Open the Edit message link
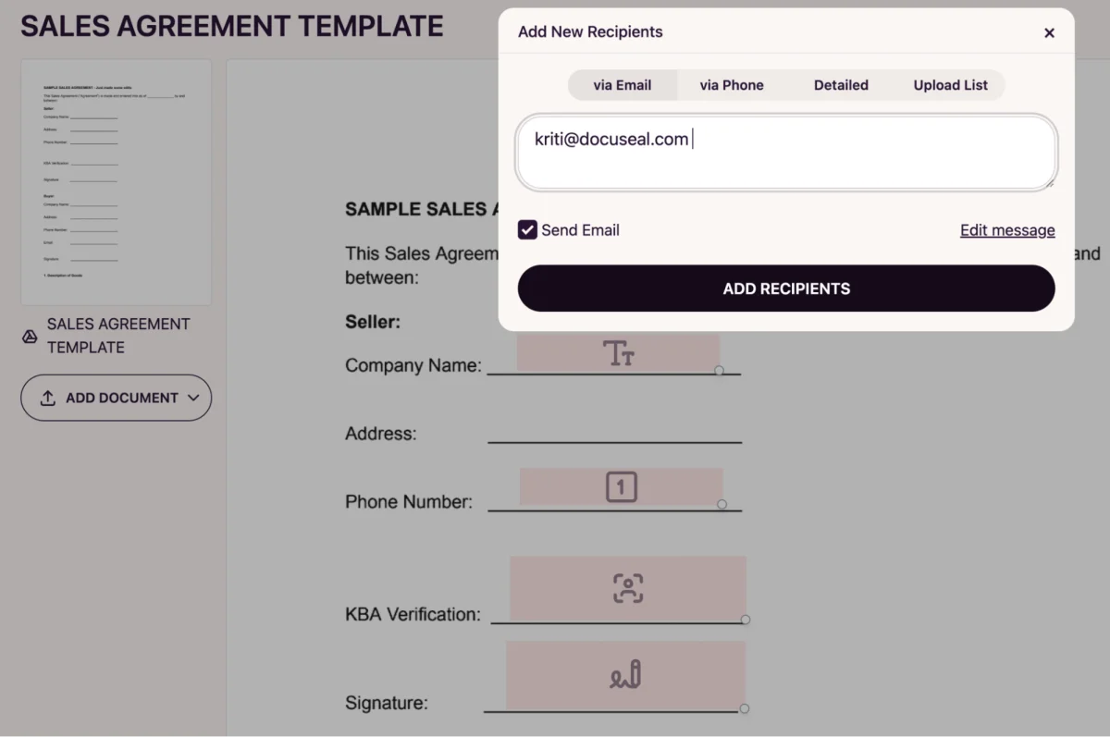 tap(1007, 229)
